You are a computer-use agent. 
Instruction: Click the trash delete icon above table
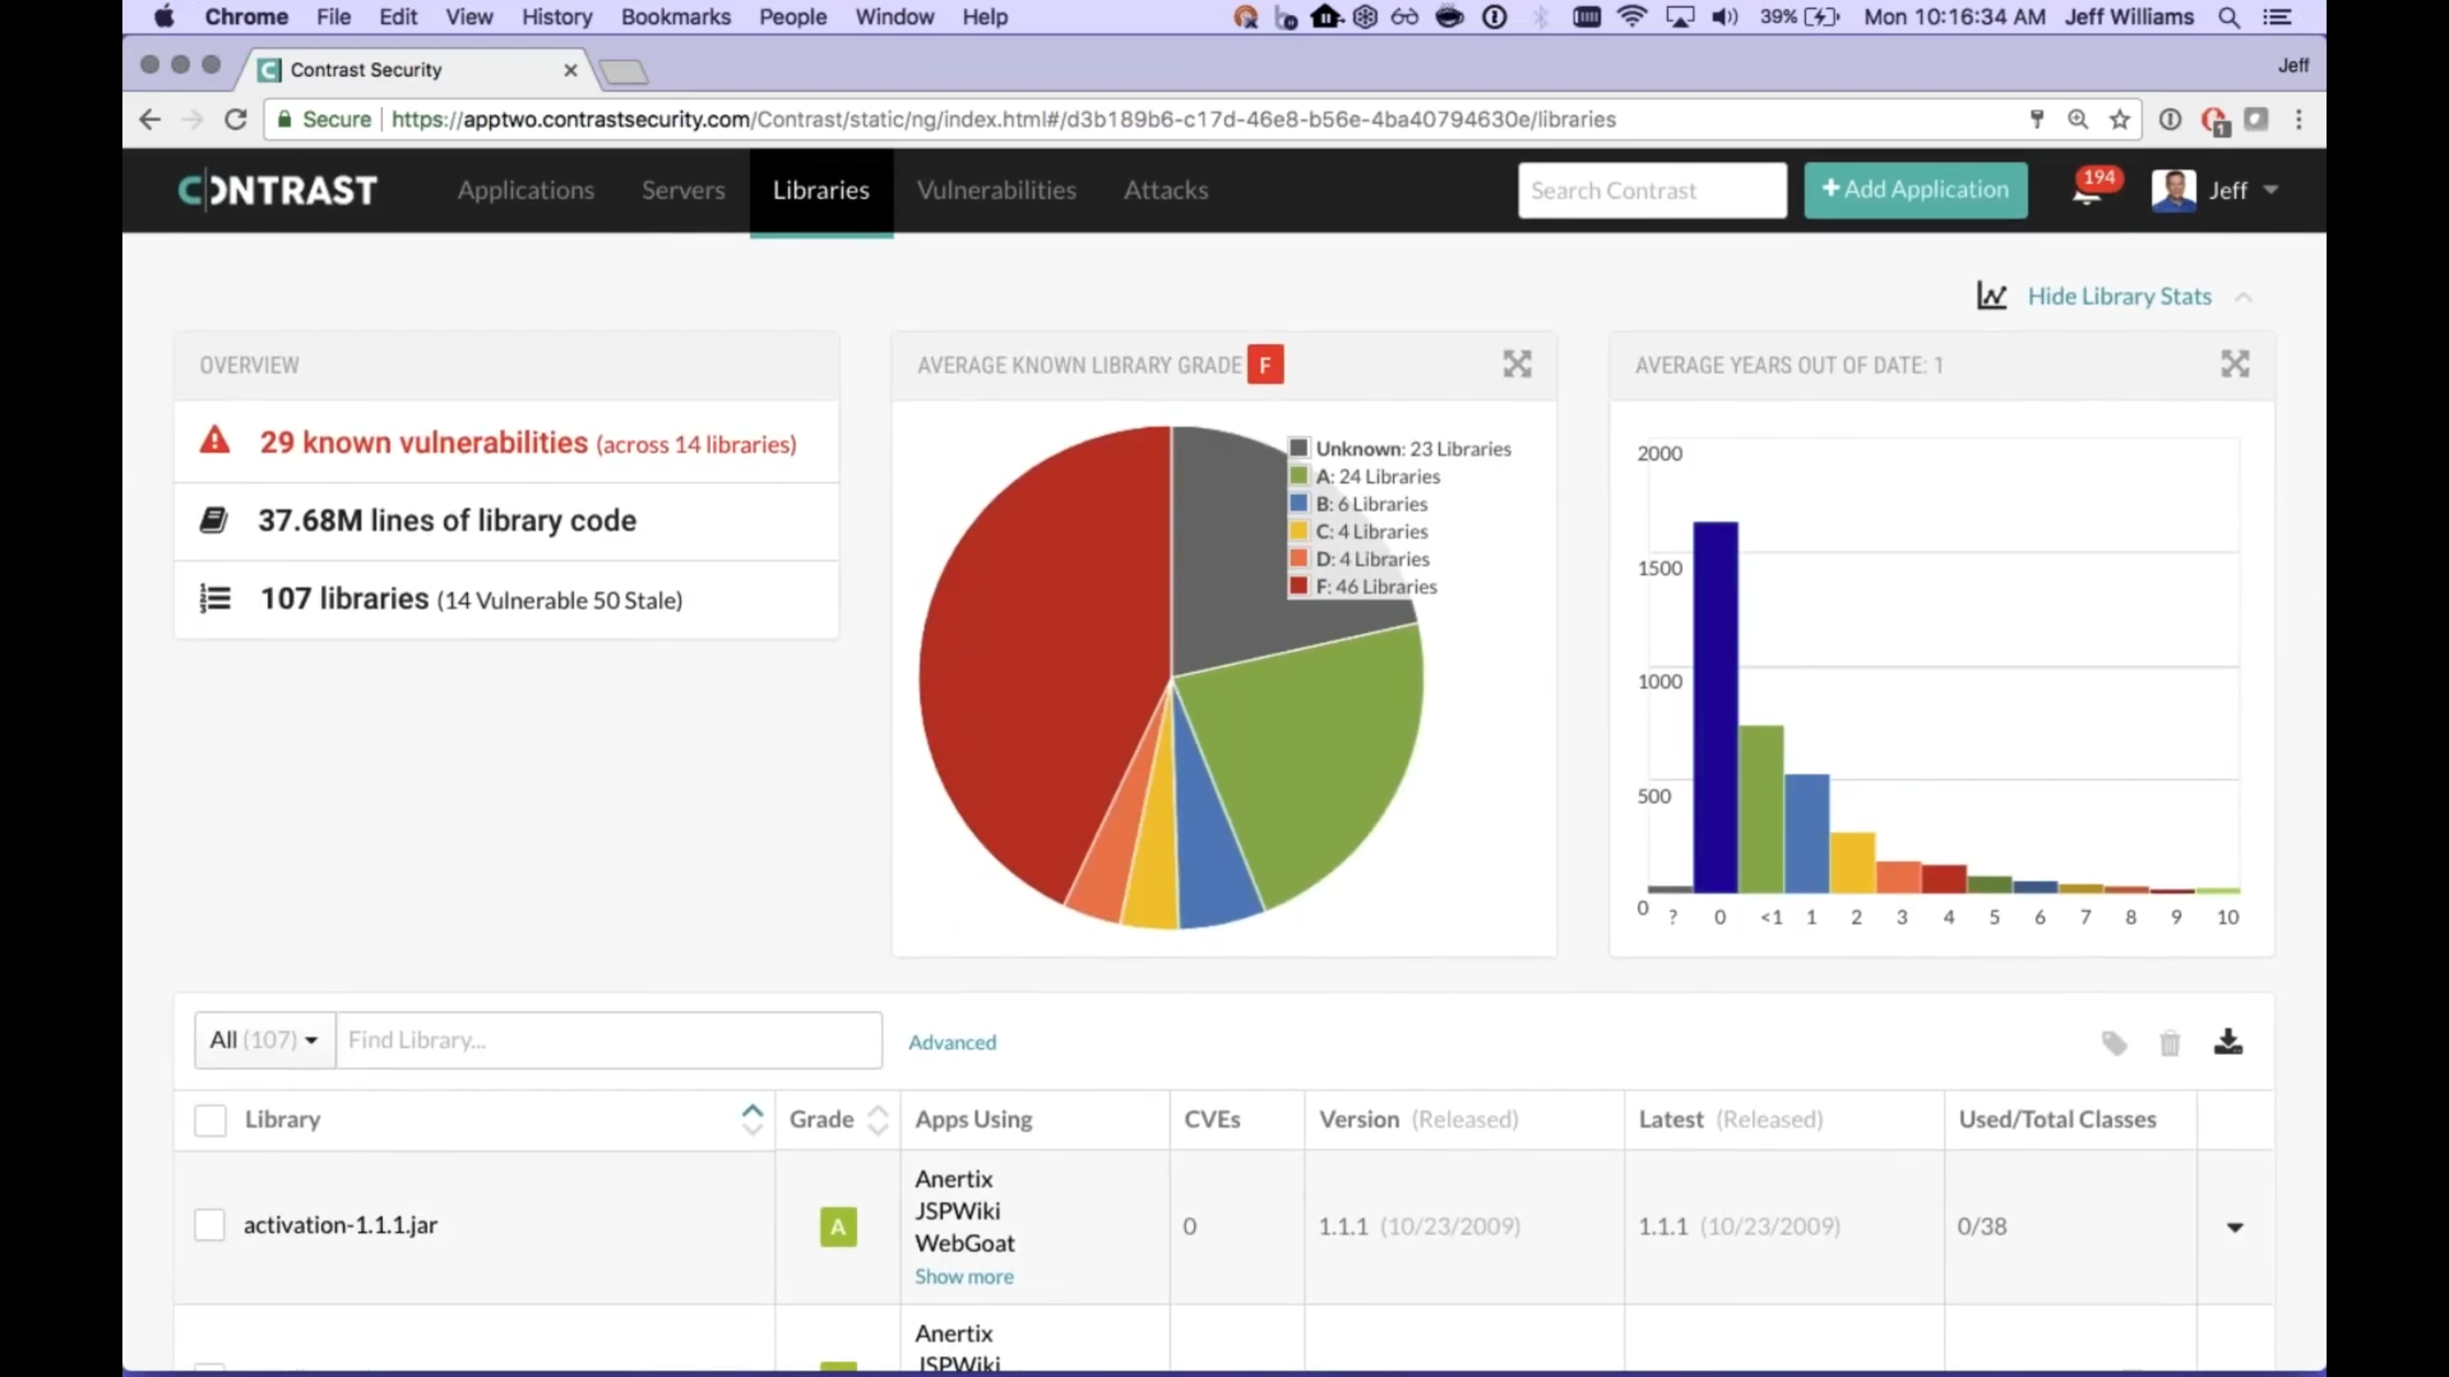point(2170,1042)
